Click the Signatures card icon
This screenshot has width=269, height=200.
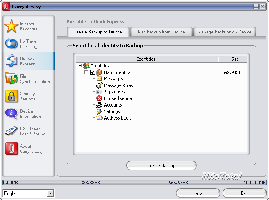click(x=99, y=92)
